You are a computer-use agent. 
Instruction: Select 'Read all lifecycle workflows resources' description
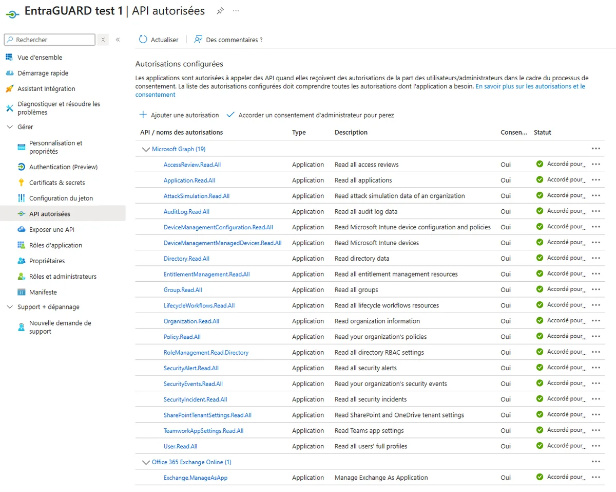[387, 305]
